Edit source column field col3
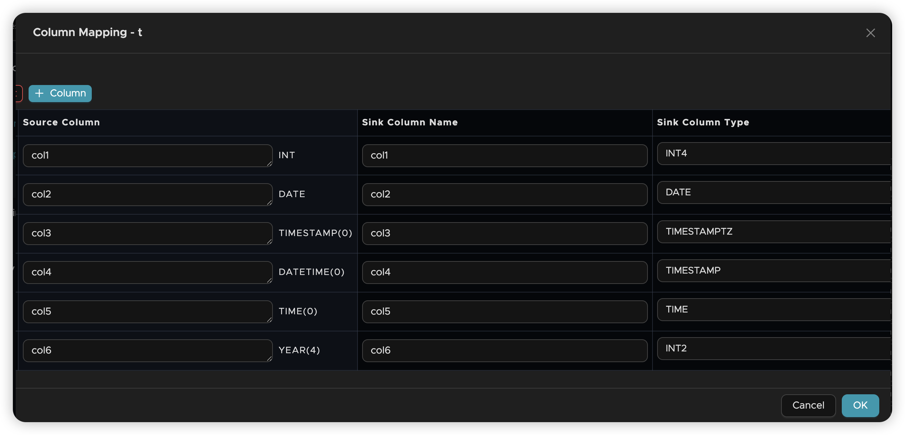 147,233
